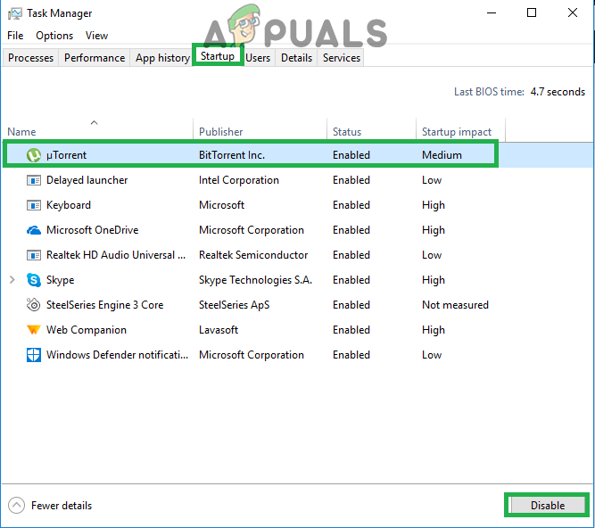
Task: Open the View menu
Action: click(x=96, y=36)
